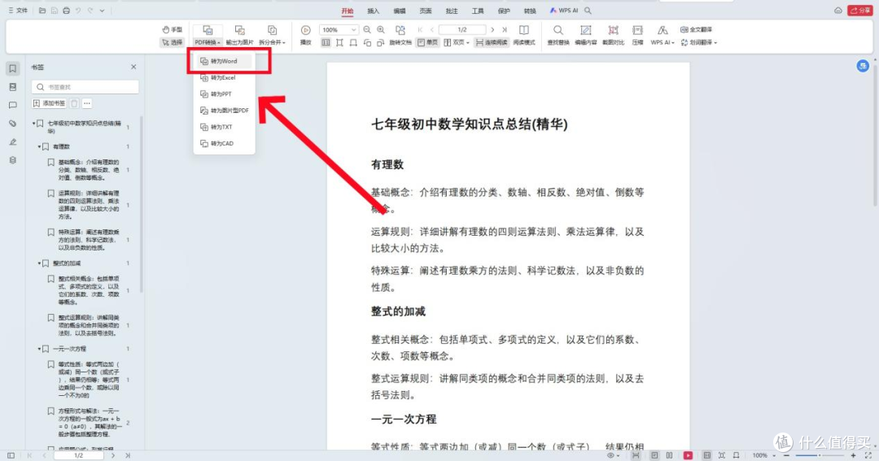This screenshot has width=879, height=461.
Task: Go to first page using toolbar arrow
Action: [x=420, y=30]
